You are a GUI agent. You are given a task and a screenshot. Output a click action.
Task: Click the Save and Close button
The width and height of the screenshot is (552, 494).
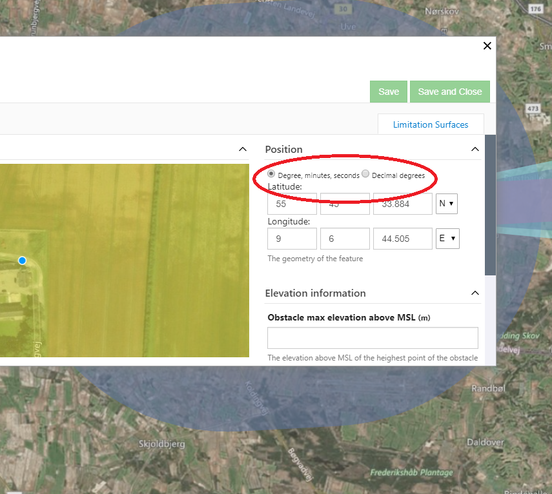(x=449, y=92)
